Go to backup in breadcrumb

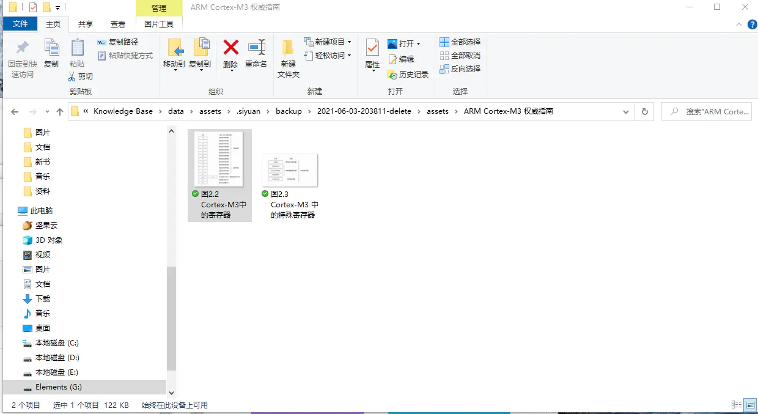point(289,111)
